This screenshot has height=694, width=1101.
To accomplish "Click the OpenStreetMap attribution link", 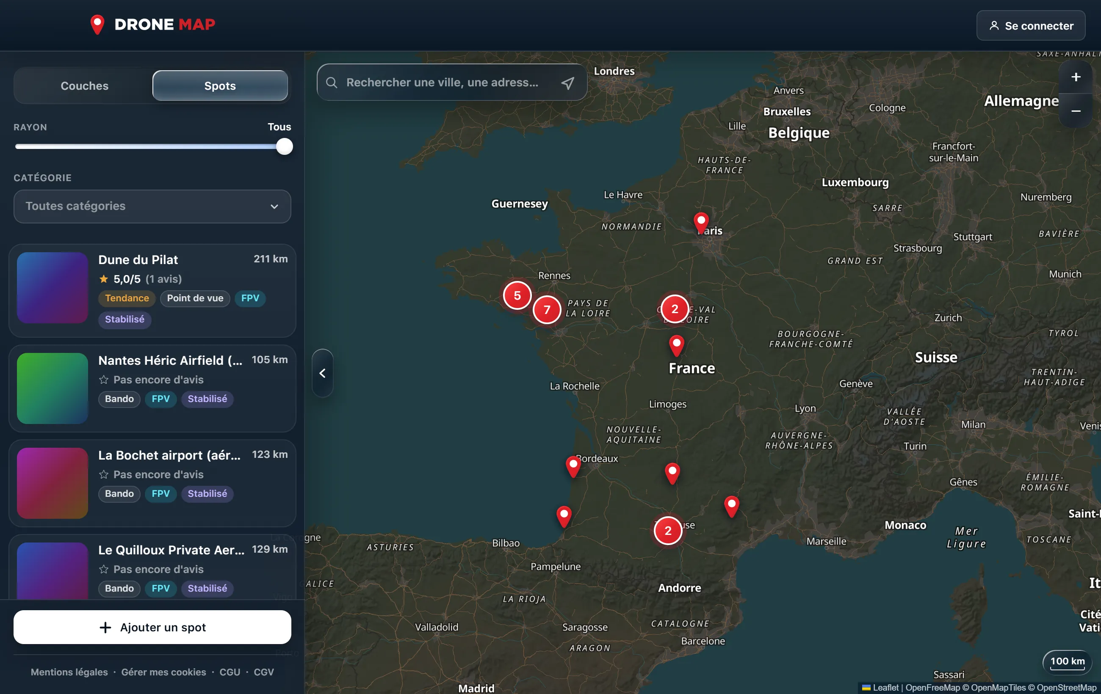I will [1066, 688].
